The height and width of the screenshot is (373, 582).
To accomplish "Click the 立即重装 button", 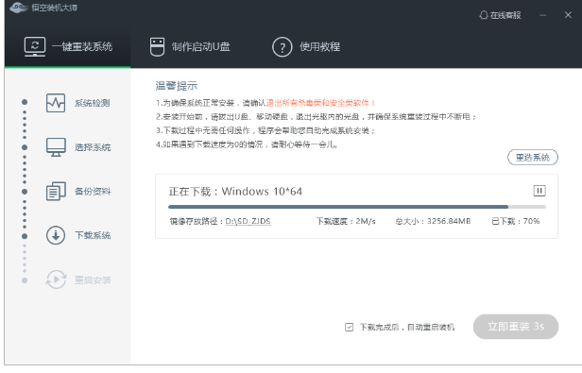I will point(516,327).
